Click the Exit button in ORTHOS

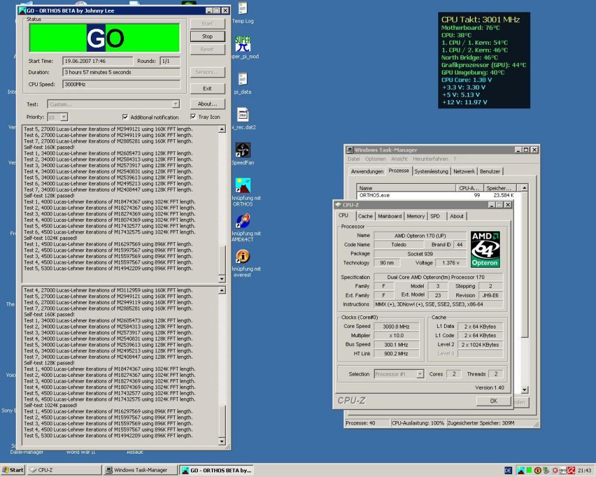(x=207, y=89)
